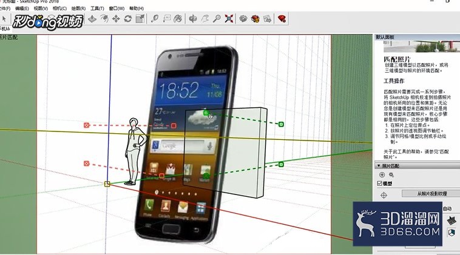Click the 从照片投影纹理 button
Viewport: 460px width, 255px height.
click(x=431, y=193)
